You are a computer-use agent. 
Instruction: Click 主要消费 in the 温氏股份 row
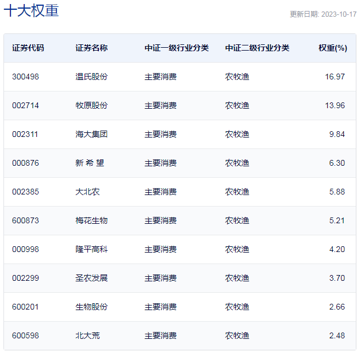point(160,77)
